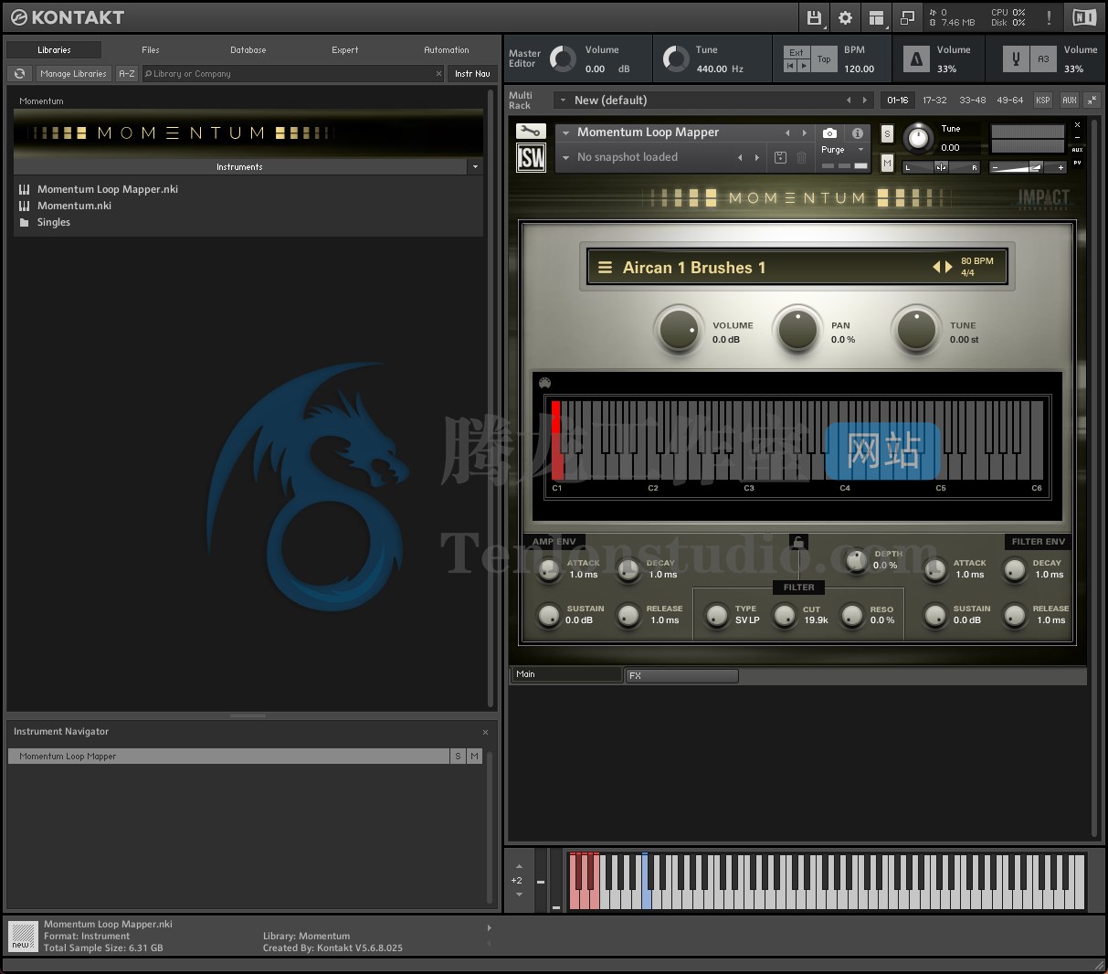Image resolution: width=1108 pixels, height=974 pixels.
Task: Show rack channels 17-32
Action: [934, 101]
